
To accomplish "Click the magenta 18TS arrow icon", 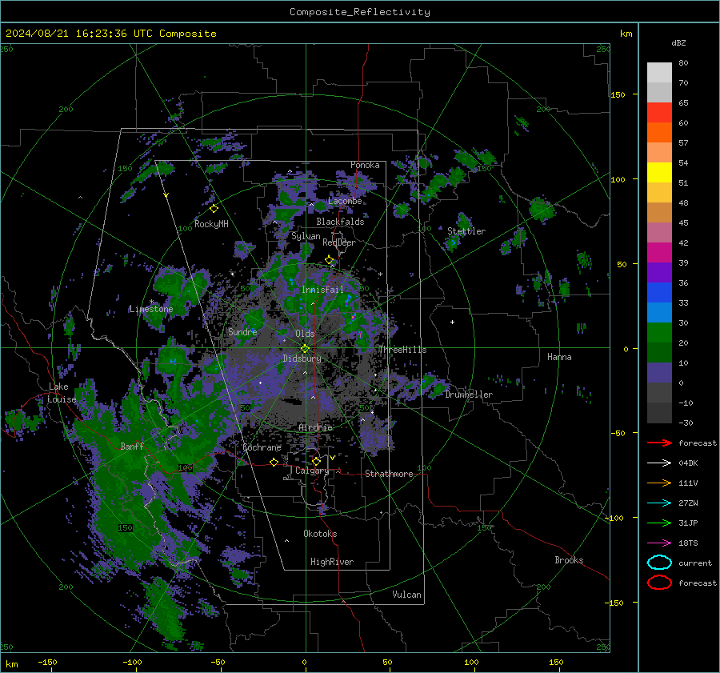I will (659, 543).
